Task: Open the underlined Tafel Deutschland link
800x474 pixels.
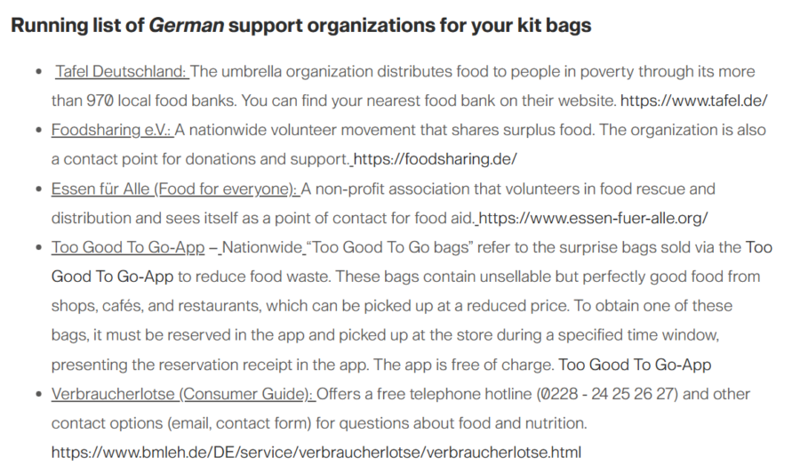Action: point(121,72)
